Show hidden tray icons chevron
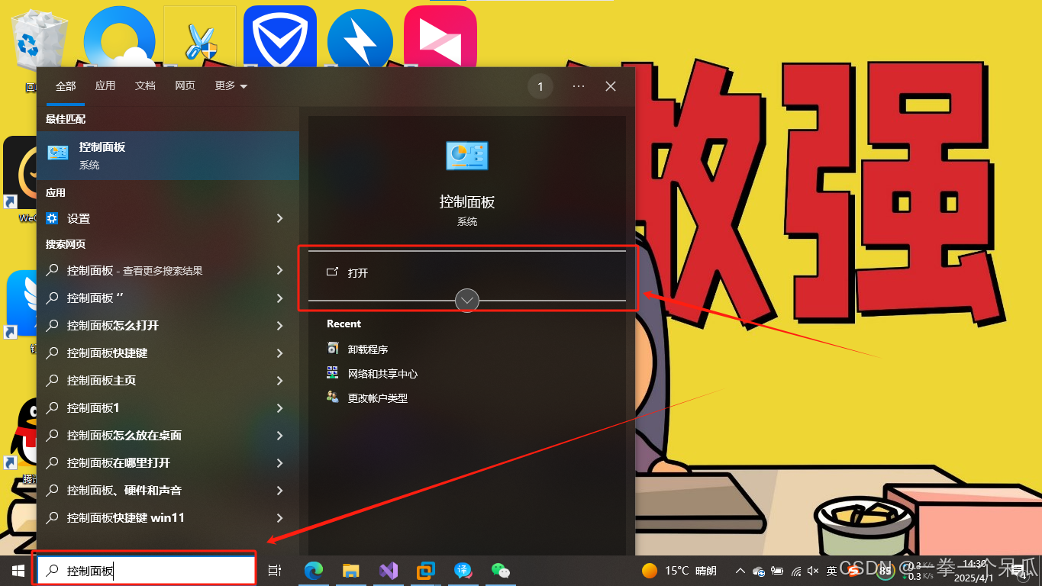Viewport: 1042px width, 586px height. [740, 570]
